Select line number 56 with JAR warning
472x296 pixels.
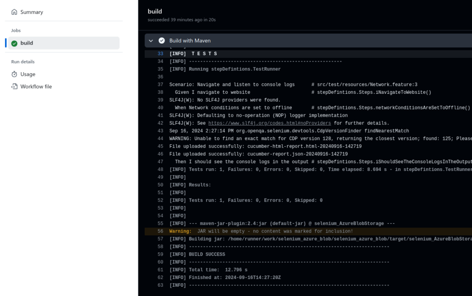tap(160, 231)
